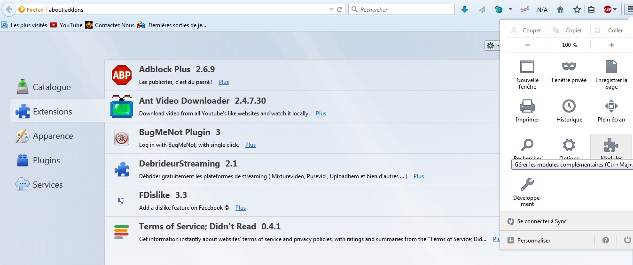This screenshot has width=633, height=265.
Task: Open Nouvelle fenêtre from menu panel
Action: [x=527, y=74]
